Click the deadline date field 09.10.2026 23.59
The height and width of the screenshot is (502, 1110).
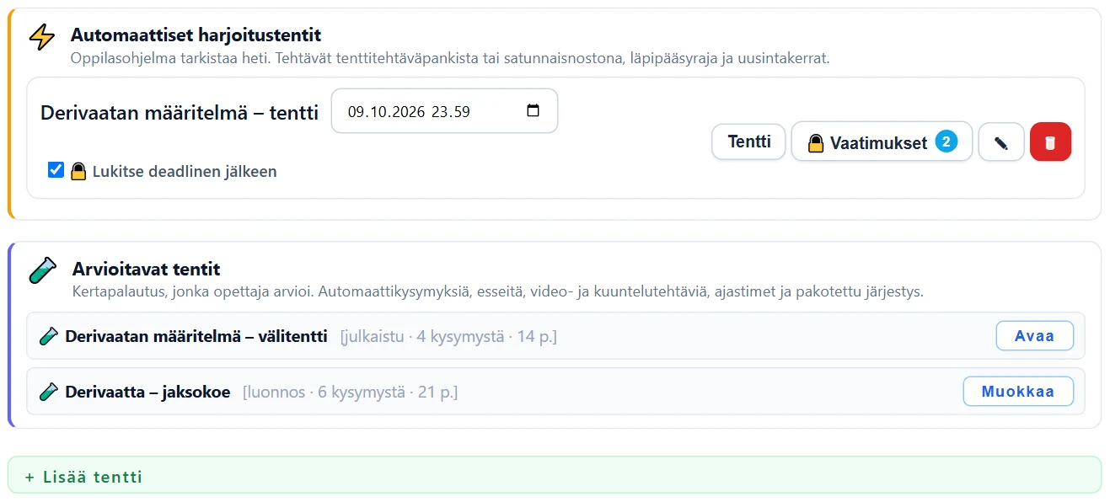[x=444, y=111]
